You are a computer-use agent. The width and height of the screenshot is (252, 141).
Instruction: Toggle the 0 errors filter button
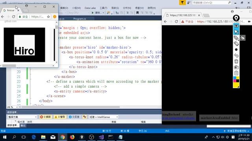click(45, 117)
